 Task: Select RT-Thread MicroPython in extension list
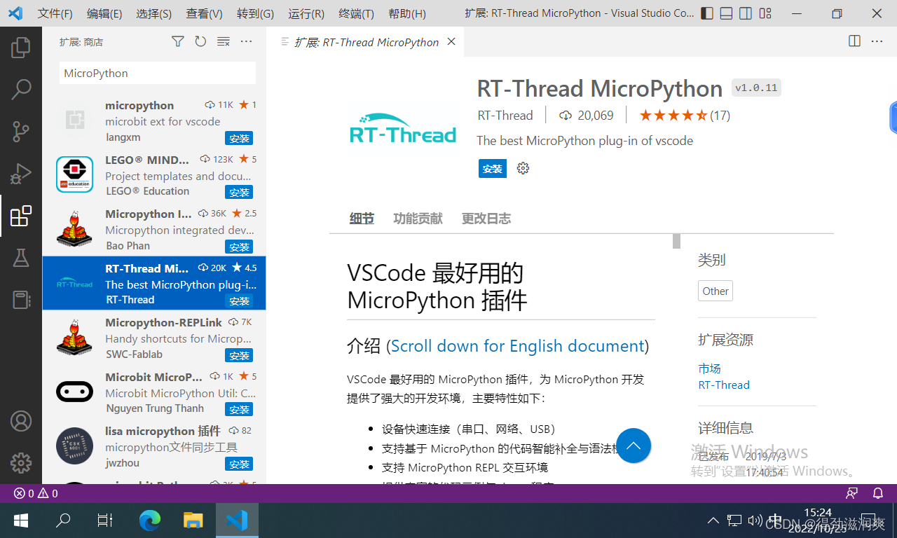coord(154,283)
